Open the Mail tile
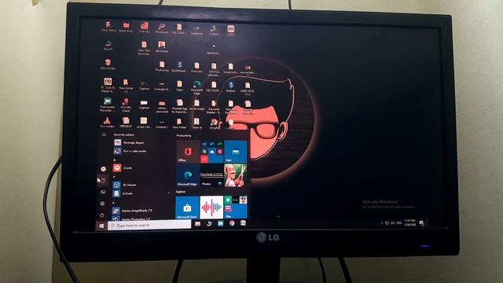Screen dimensions: 503x283 (x=236, y=151)
